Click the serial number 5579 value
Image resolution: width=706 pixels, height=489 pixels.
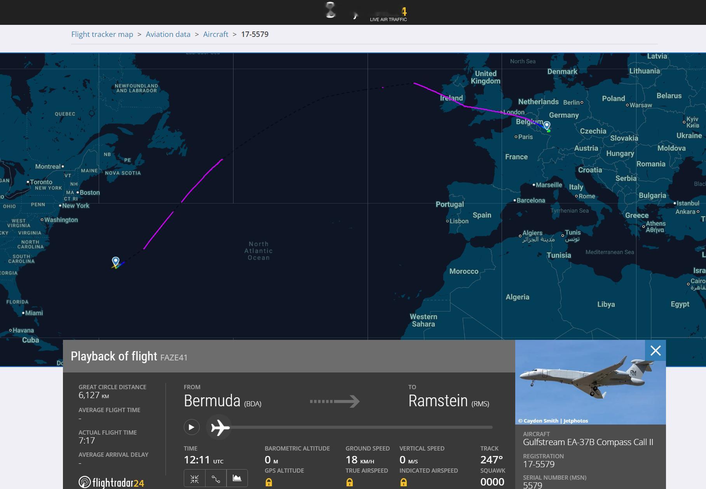pyautogui.click(x=532, y=485)
